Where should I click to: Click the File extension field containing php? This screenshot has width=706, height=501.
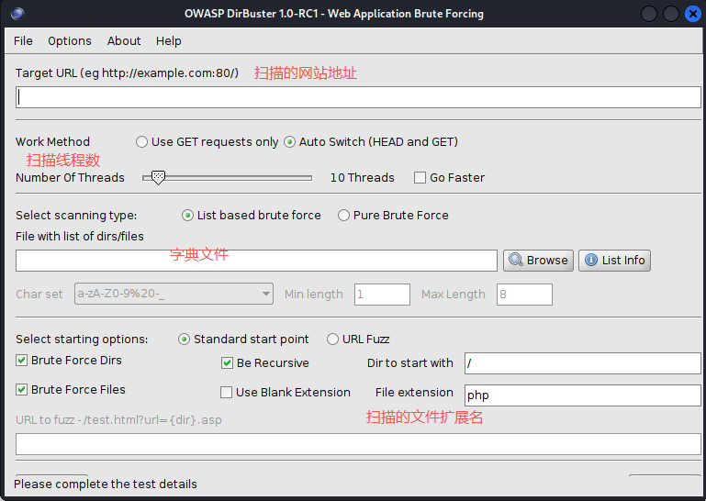click(583, 395)
